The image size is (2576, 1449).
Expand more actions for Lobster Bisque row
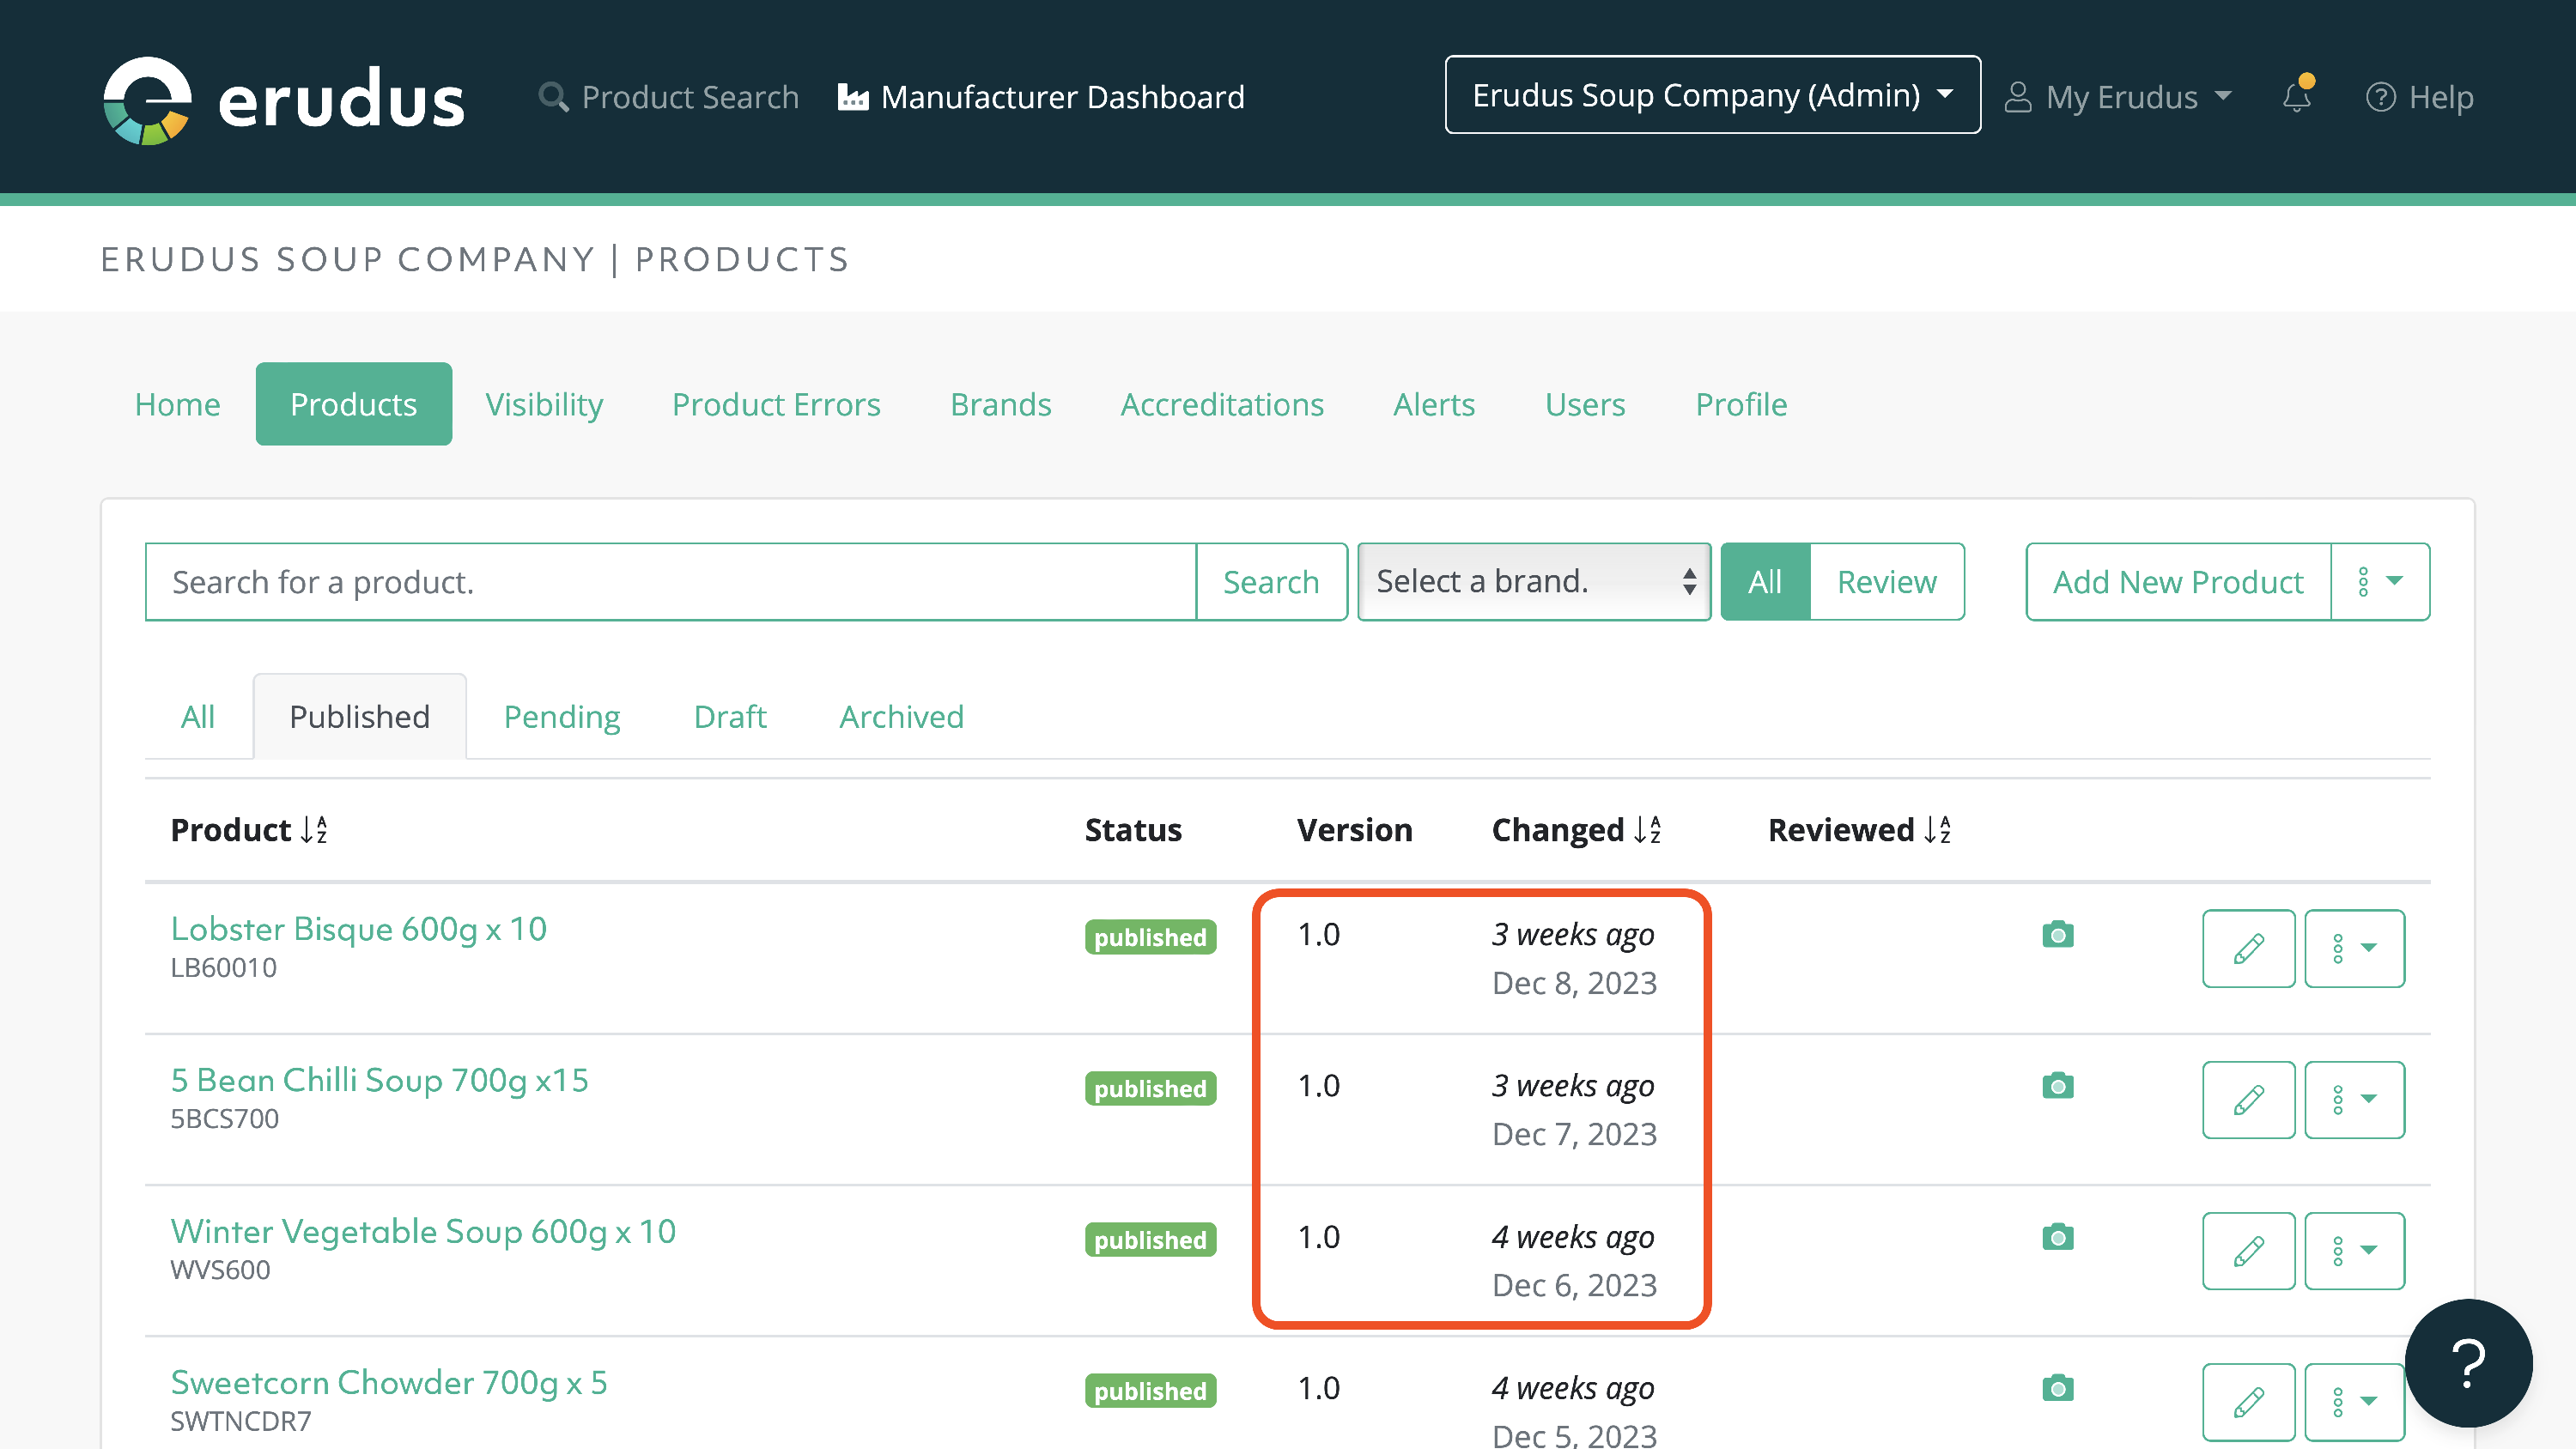coord(2355,949)
